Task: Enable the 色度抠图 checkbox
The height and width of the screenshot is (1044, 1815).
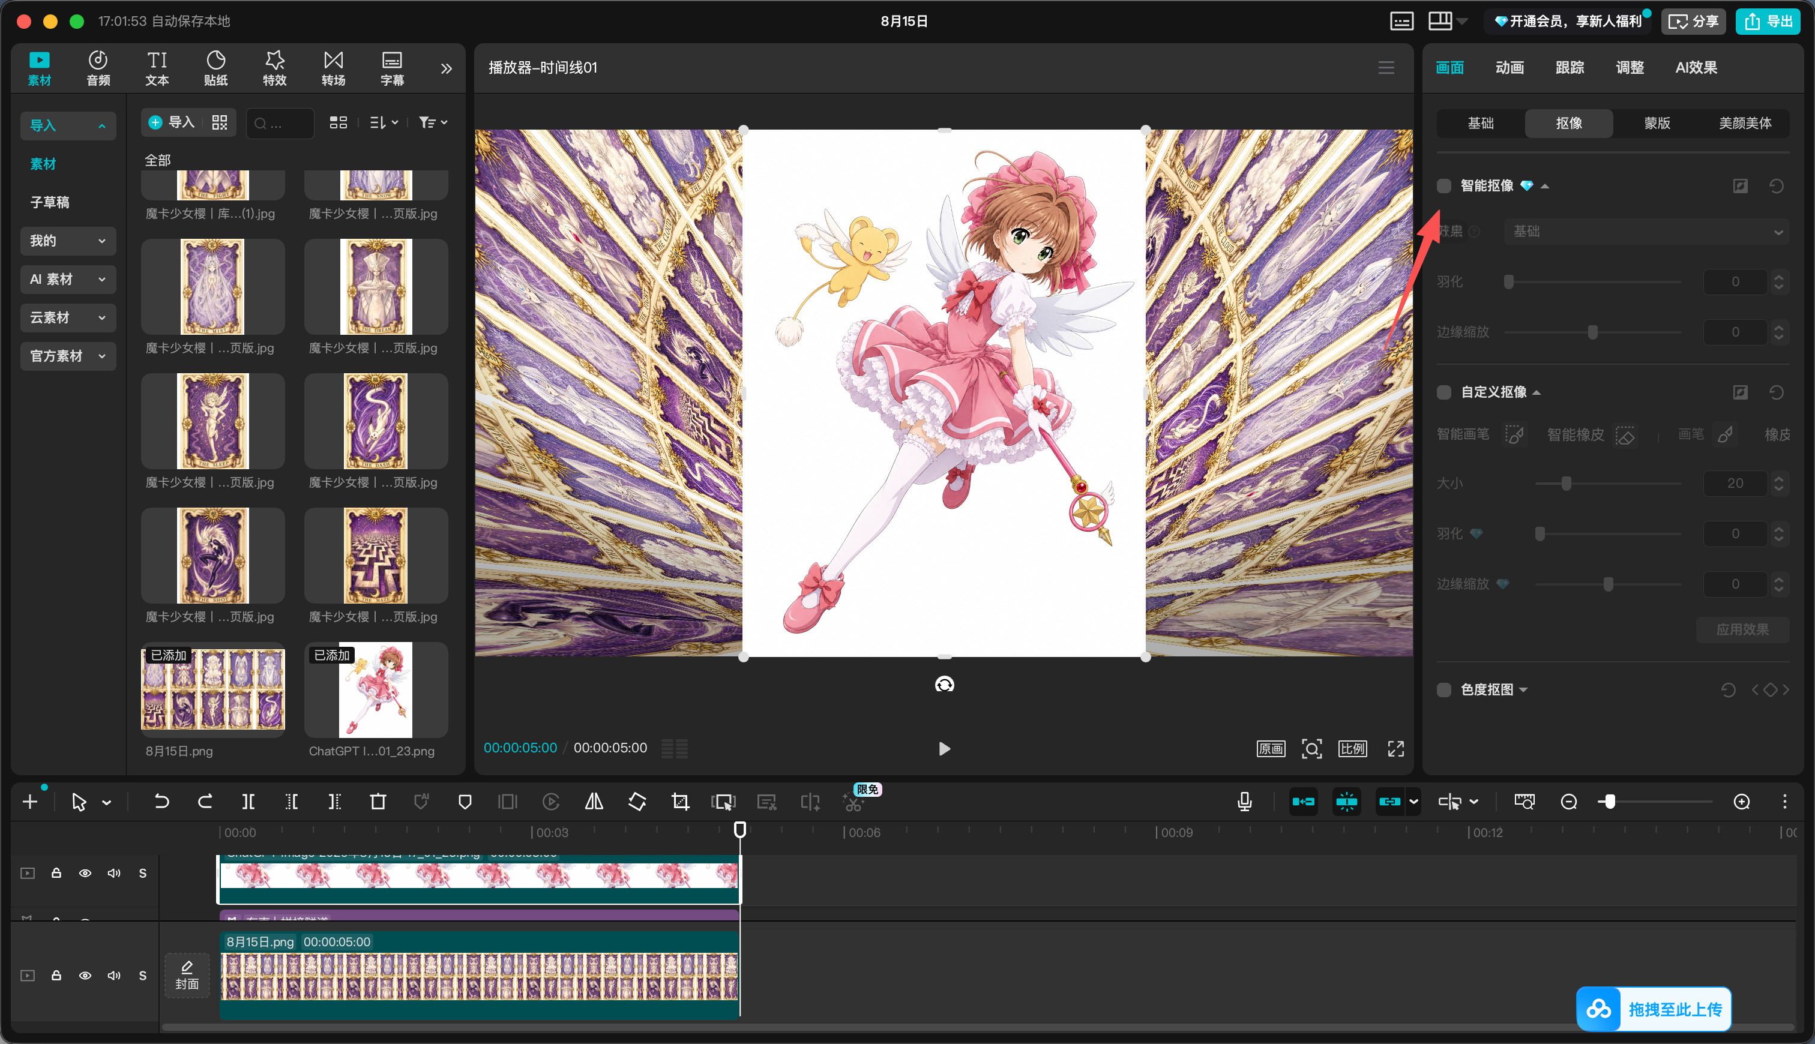Action: 1443,690
